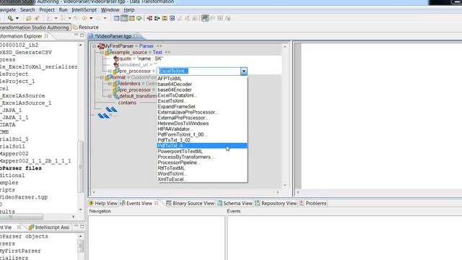Image resolution: width=462 pixels, height=260 pixels.
Task: Expand the delimiters tree node
Action: [110, 84]
